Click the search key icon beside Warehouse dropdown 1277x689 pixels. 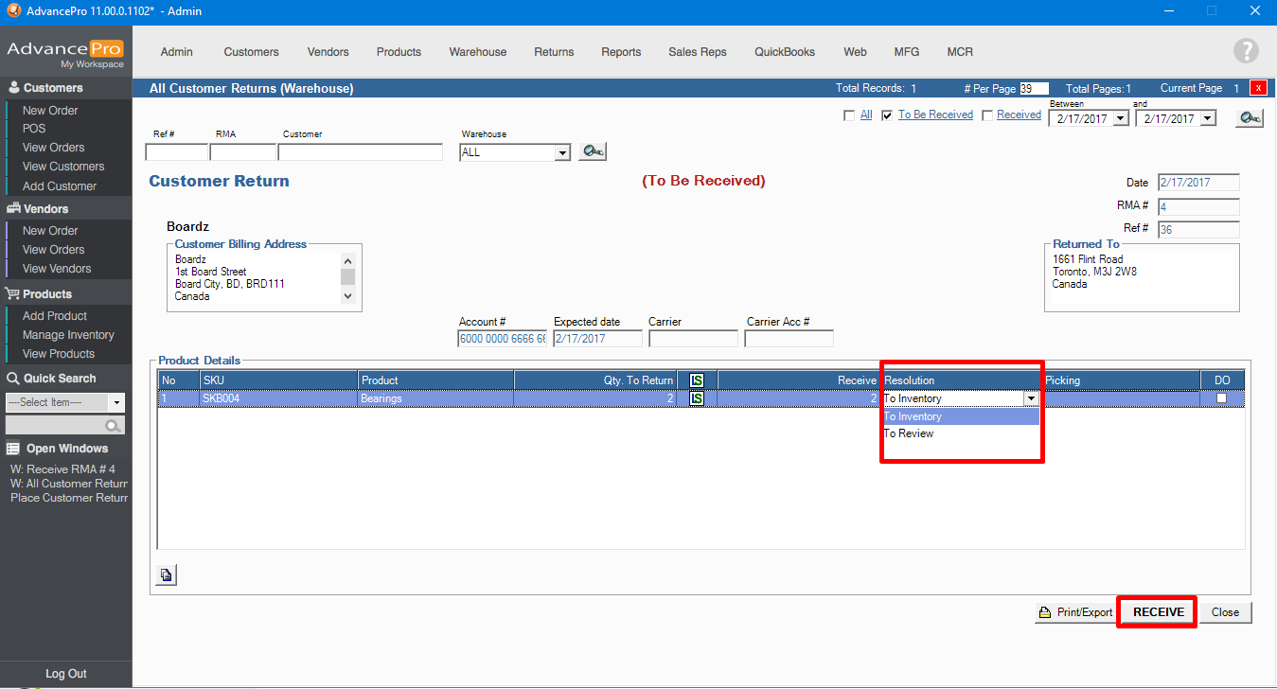tap(593, 151)
